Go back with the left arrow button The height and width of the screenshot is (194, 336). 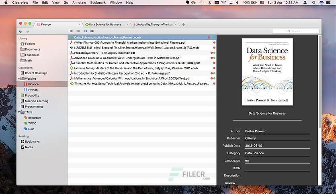[x=20, y=31]
